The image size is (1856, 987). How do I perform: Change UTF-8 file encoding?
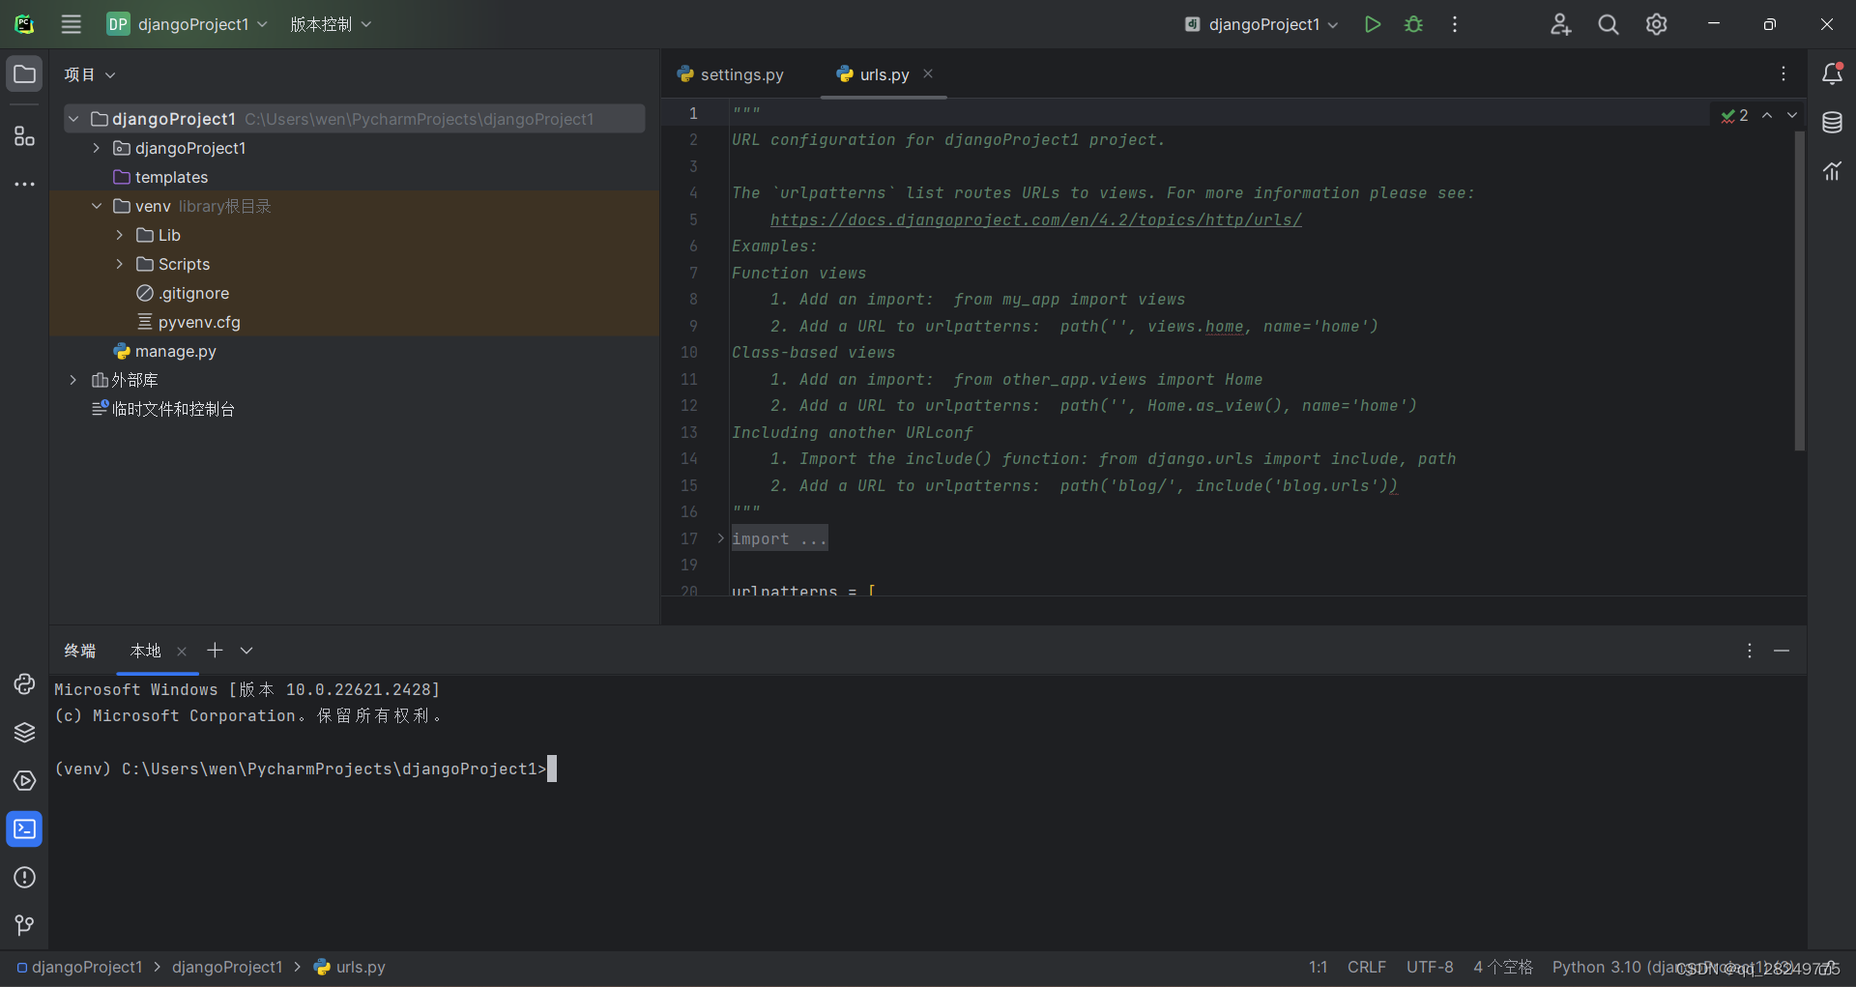(x=1430, y=967)
